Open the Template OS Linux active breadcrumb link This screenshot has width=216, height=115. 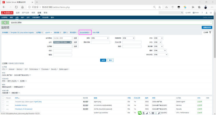pos(22,33)
